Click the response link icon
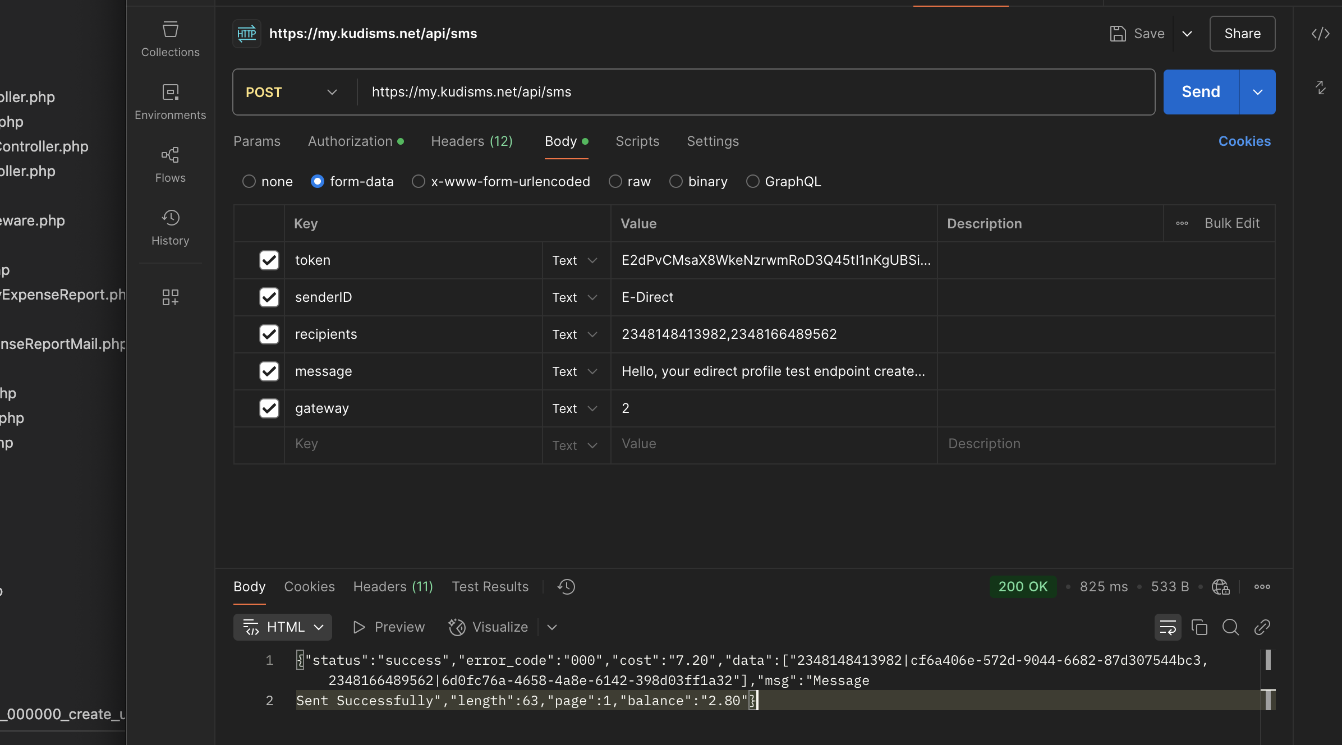 click(x=1262, y=627)
